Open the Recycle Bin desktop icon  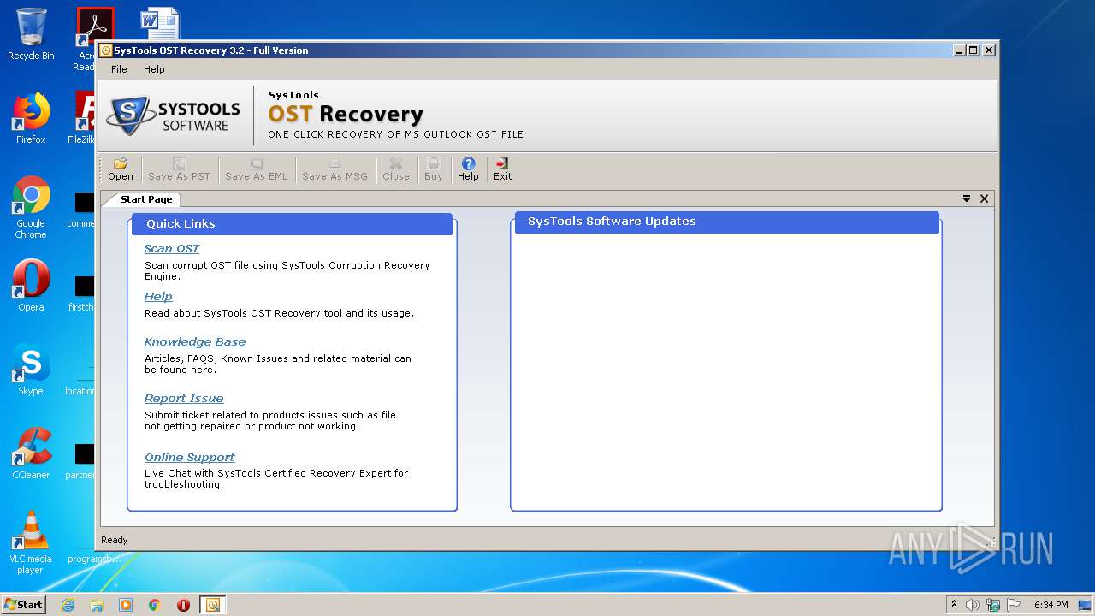31,34
